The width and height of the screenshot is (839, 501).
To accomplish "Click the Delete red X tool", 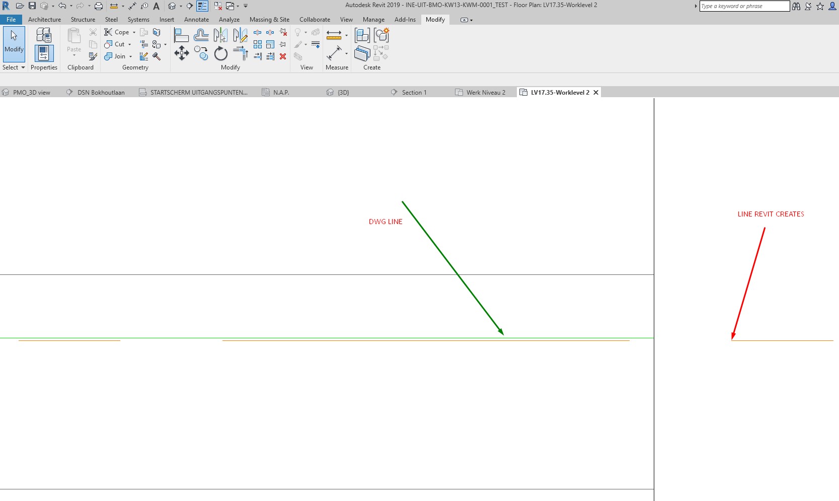I will tap(283, 56).
